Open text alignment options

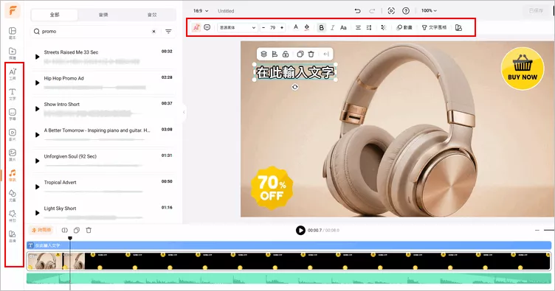358,27
